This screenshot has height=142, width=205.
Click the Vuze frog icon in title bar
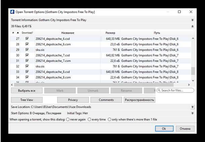(x=12, y=12)
